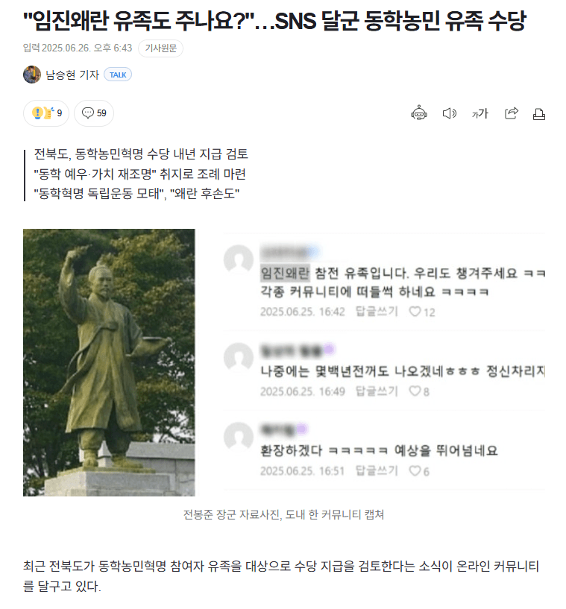
Task: Share the article via share icon
Action: tap(512, 113)
